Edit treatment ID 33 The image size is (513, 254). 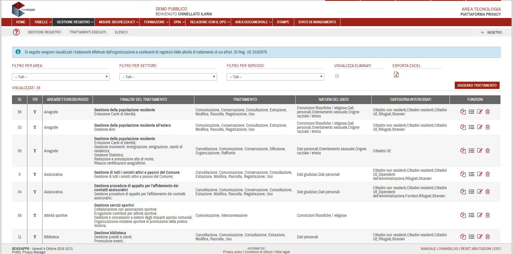pos(479,127)
